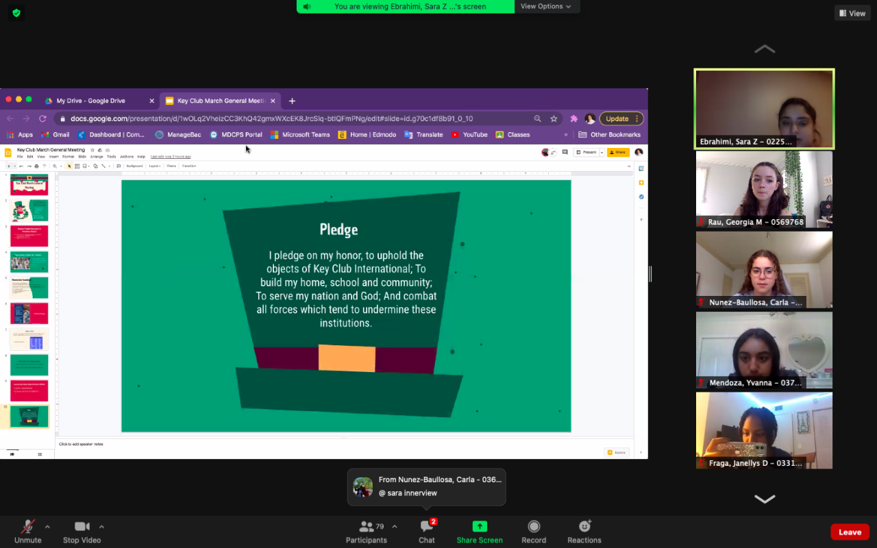Open the View Options dropdown
Viewport: 877px width, 548px height.
547,6
